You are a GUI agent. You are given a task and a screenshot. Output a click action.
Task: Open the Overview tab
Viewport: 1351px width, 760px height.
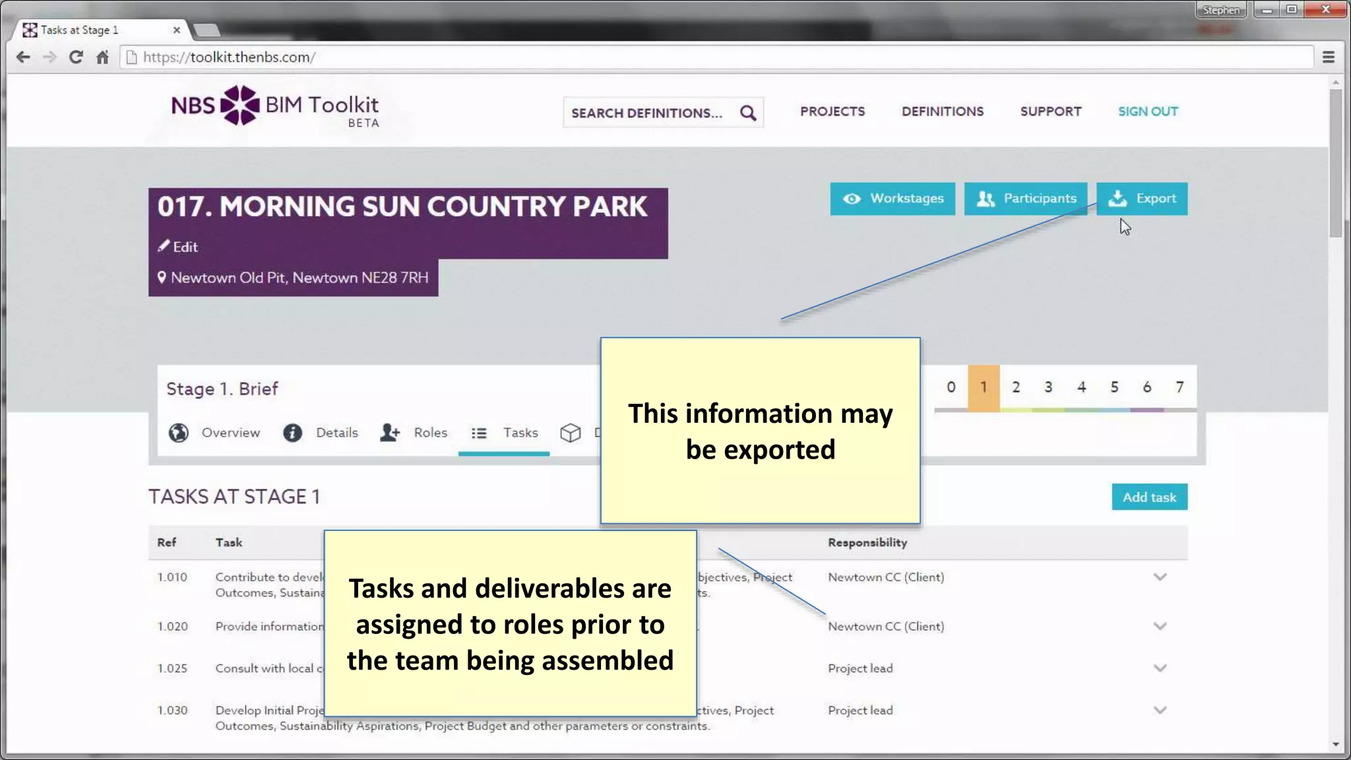click(214, 433)
